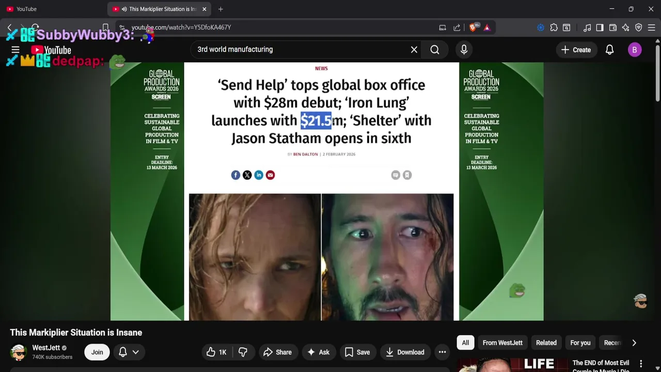Open WestJett channel name link
The image size is (661, 372).
click(46, 348)
